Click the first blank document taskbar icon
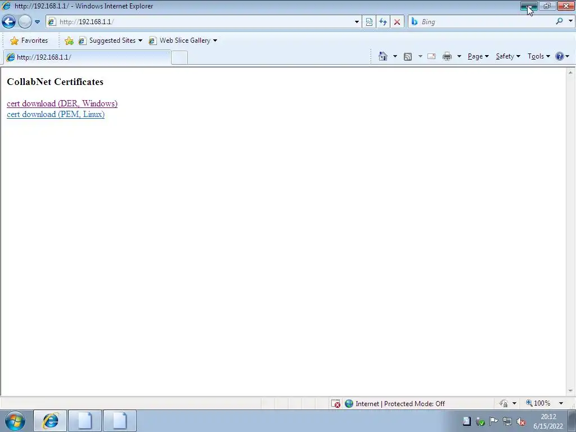Viewport: 576px width, 432px height. pos(85,421)
